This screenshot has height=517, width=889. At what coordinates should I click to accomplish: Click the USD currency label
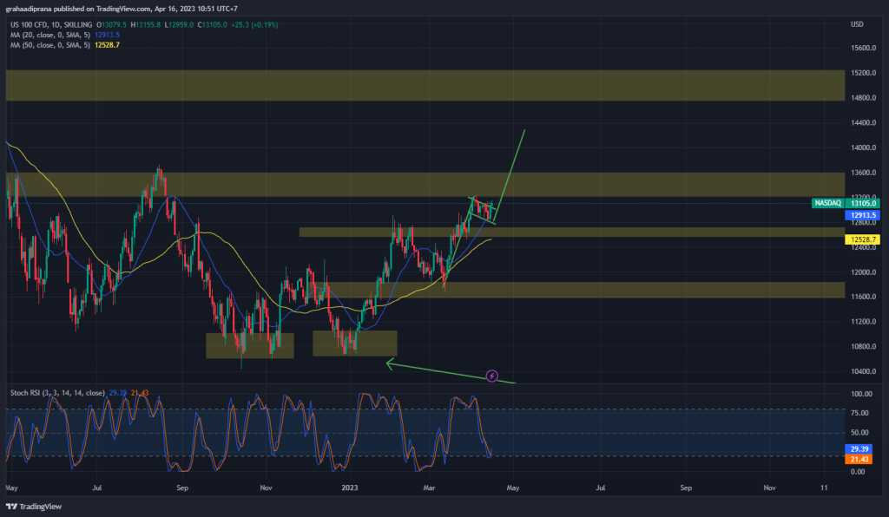pos(857,24)
